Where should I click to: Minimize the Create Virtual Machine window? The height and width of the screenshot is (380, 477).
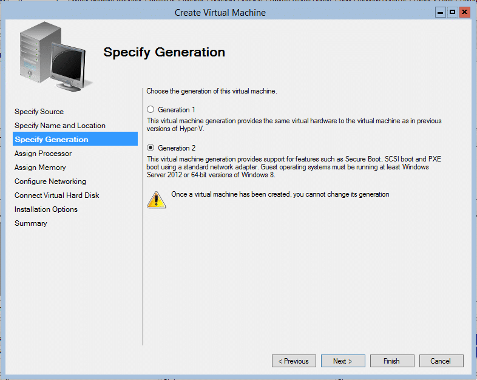pos(440,12)
